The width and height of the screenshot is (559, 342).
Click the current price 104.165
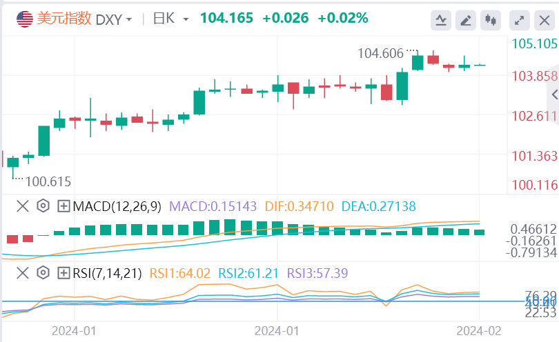pos(227,18)
